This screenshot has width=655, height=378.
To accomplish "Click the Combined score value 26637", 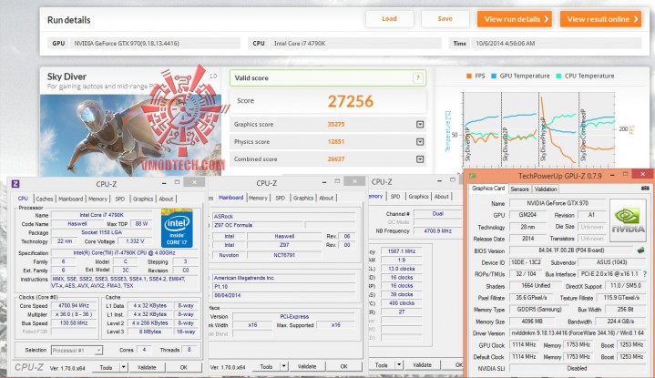I will point(336,159).
